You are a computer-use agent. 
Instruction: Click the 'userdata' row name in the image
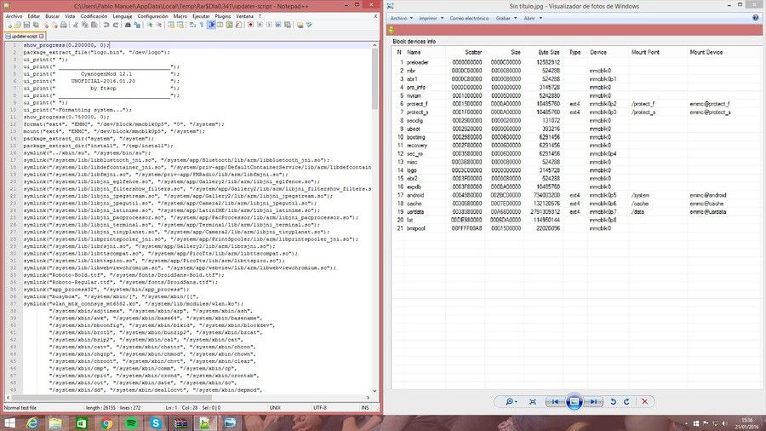point(415,212)
